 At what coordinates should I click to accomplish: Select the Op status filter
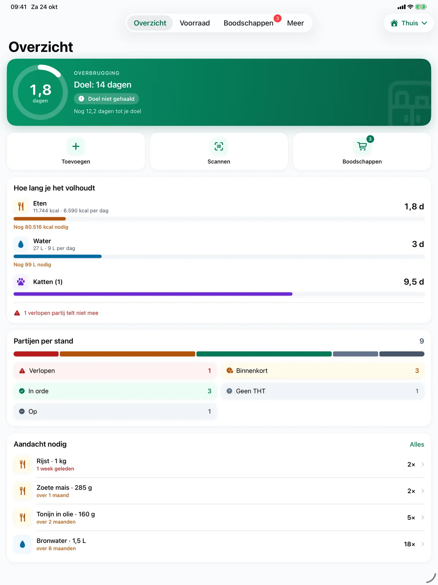tap(115, 412)
